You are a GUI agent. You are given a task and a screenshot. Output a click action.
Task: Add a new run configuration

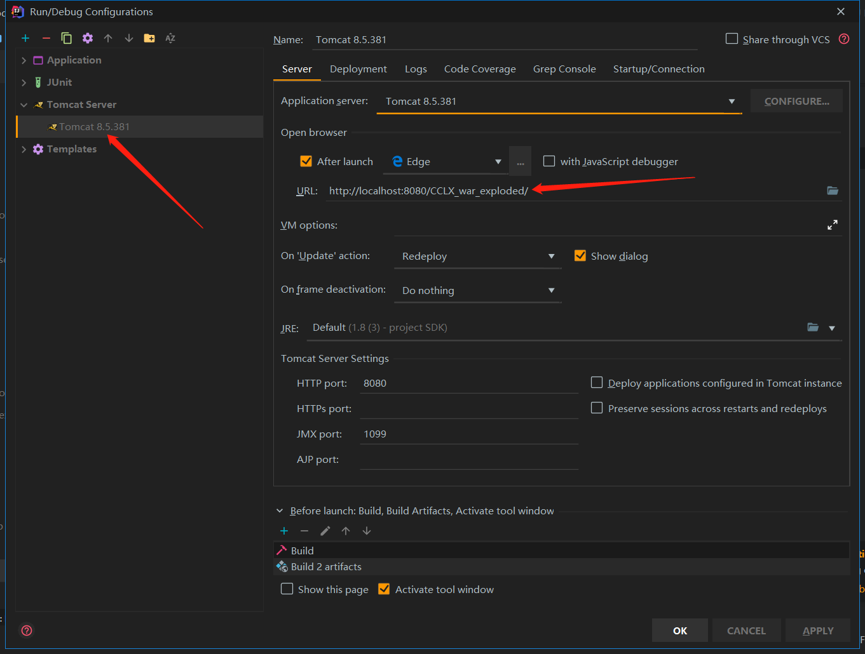(x=25, y=37)
